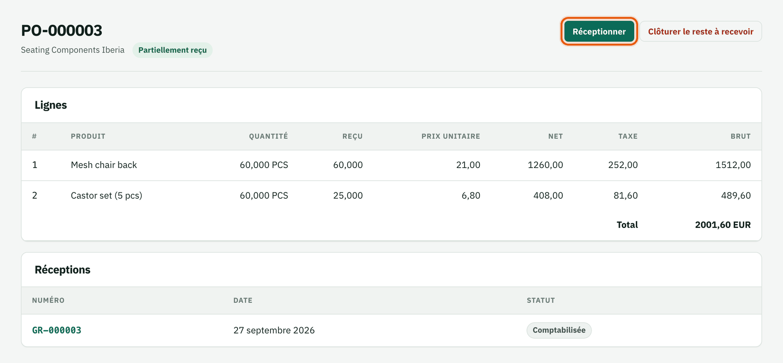Screen dimensions: 783x363
Task: Select 60,000 PCS quantity for Mesh chair back
Action: click(264, 165)
